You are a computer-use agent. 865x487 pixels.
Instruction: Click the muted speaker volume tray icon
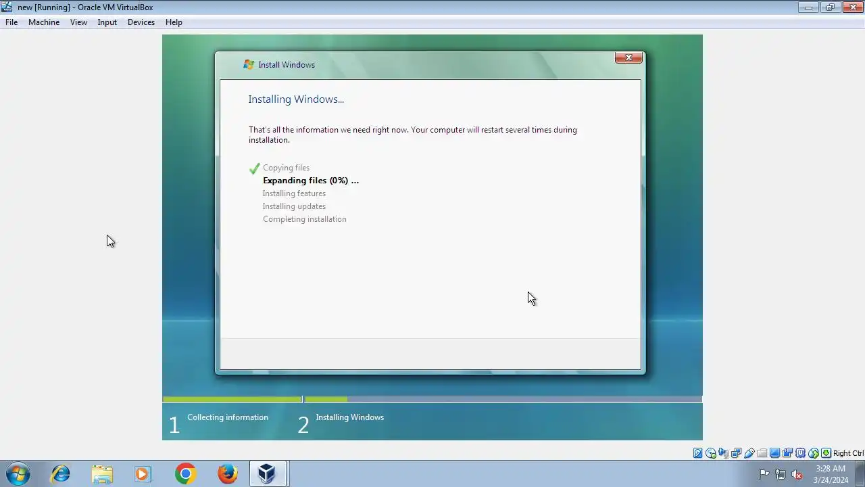tap(797, 474)
